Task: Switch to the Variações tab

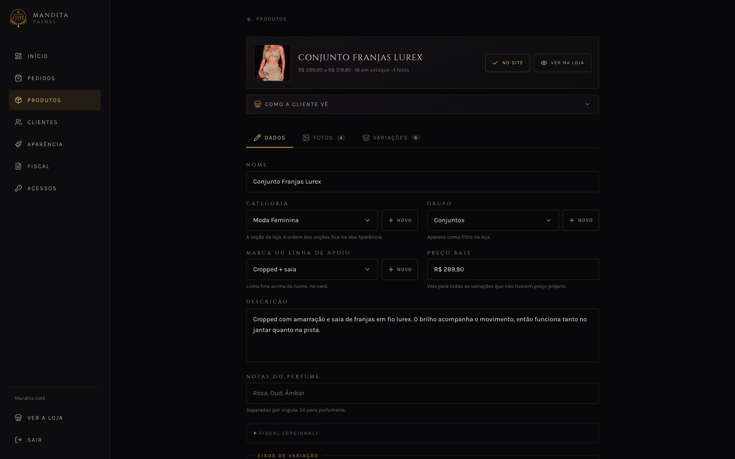Action: (x=391, y=138)
